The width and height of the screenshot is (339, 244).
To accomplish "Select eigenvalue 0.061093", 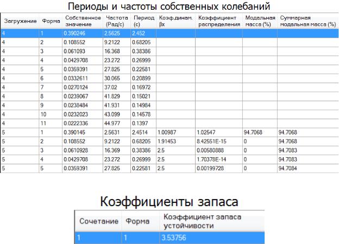I will (x=83, y=52).
